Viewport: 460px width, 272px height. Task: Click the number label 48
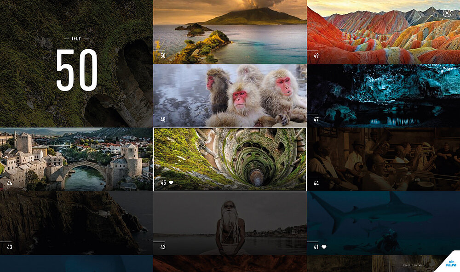[x=163, y=119]
